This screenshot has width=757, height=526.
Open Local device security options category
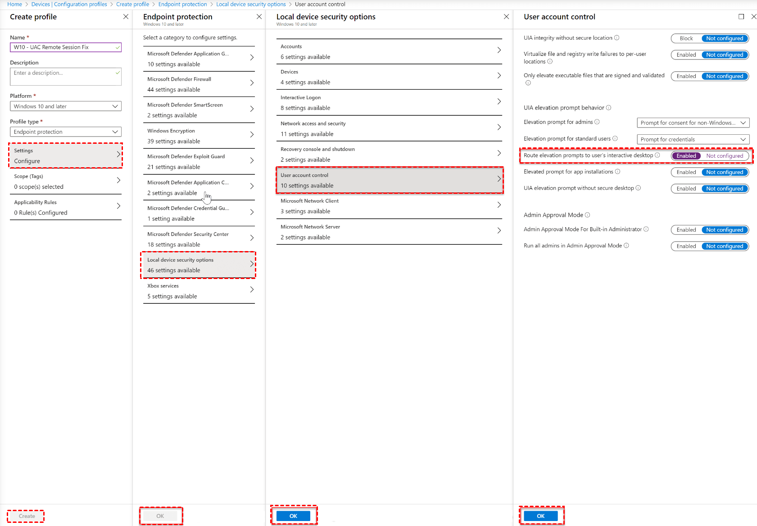coord(199,265)
